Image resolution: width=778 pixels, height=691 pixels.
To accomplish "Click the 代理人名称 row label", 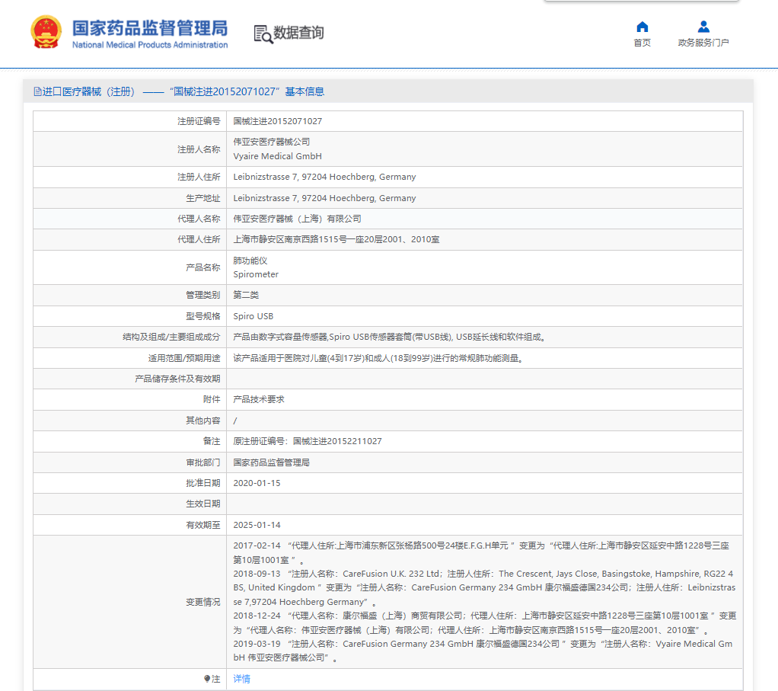I will click(199, 219).
